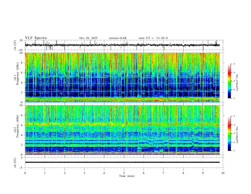
Task: Click the "10" tick on the time axis
Action: pyautogui.click(x=223, y=173)
